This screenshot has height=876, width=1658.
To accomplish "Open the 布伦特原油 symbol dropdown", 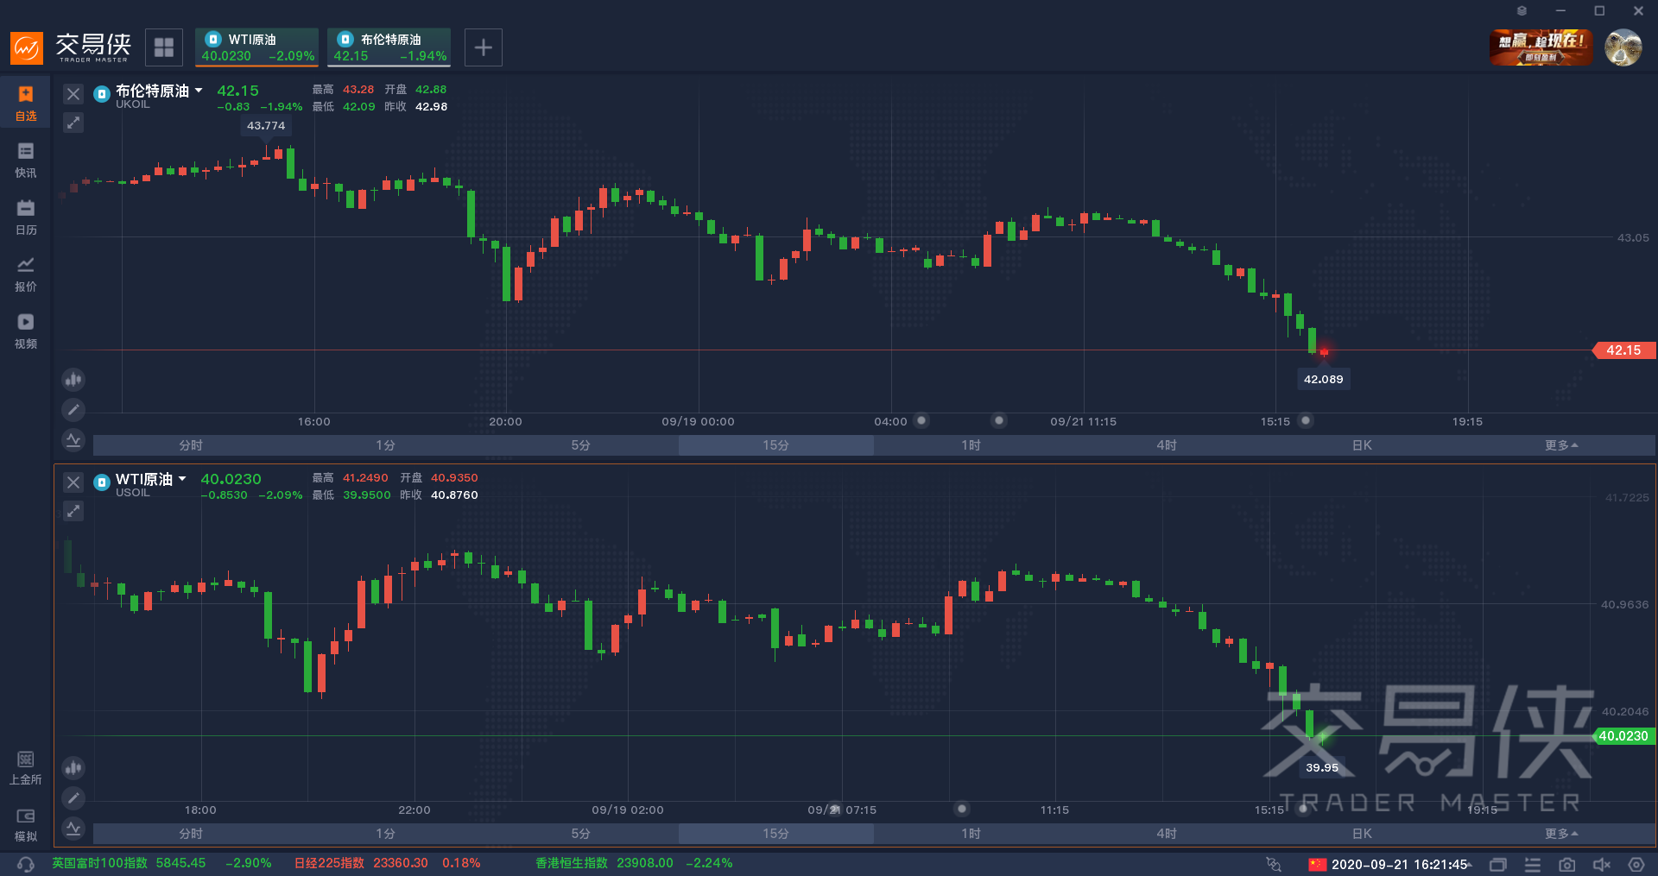I will tap(199, 91).
